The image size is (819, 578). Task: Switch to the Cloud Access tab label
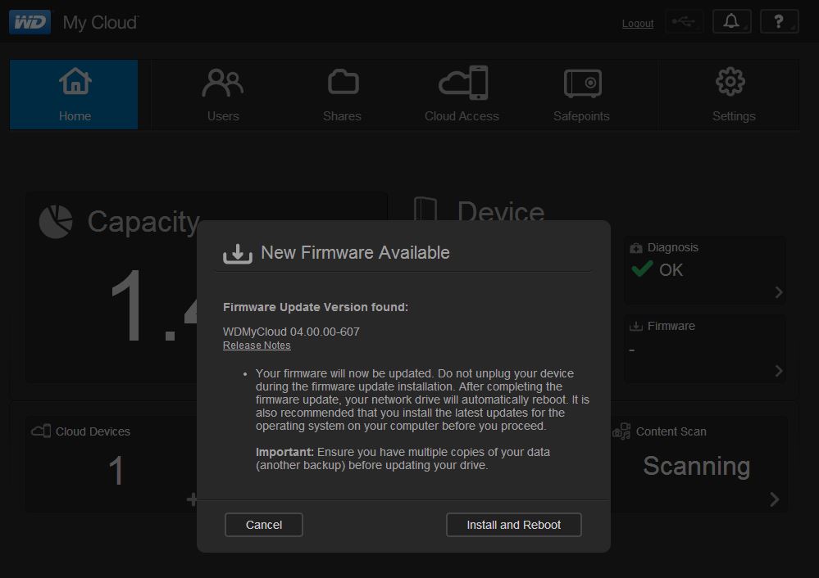tap(462, 115)
